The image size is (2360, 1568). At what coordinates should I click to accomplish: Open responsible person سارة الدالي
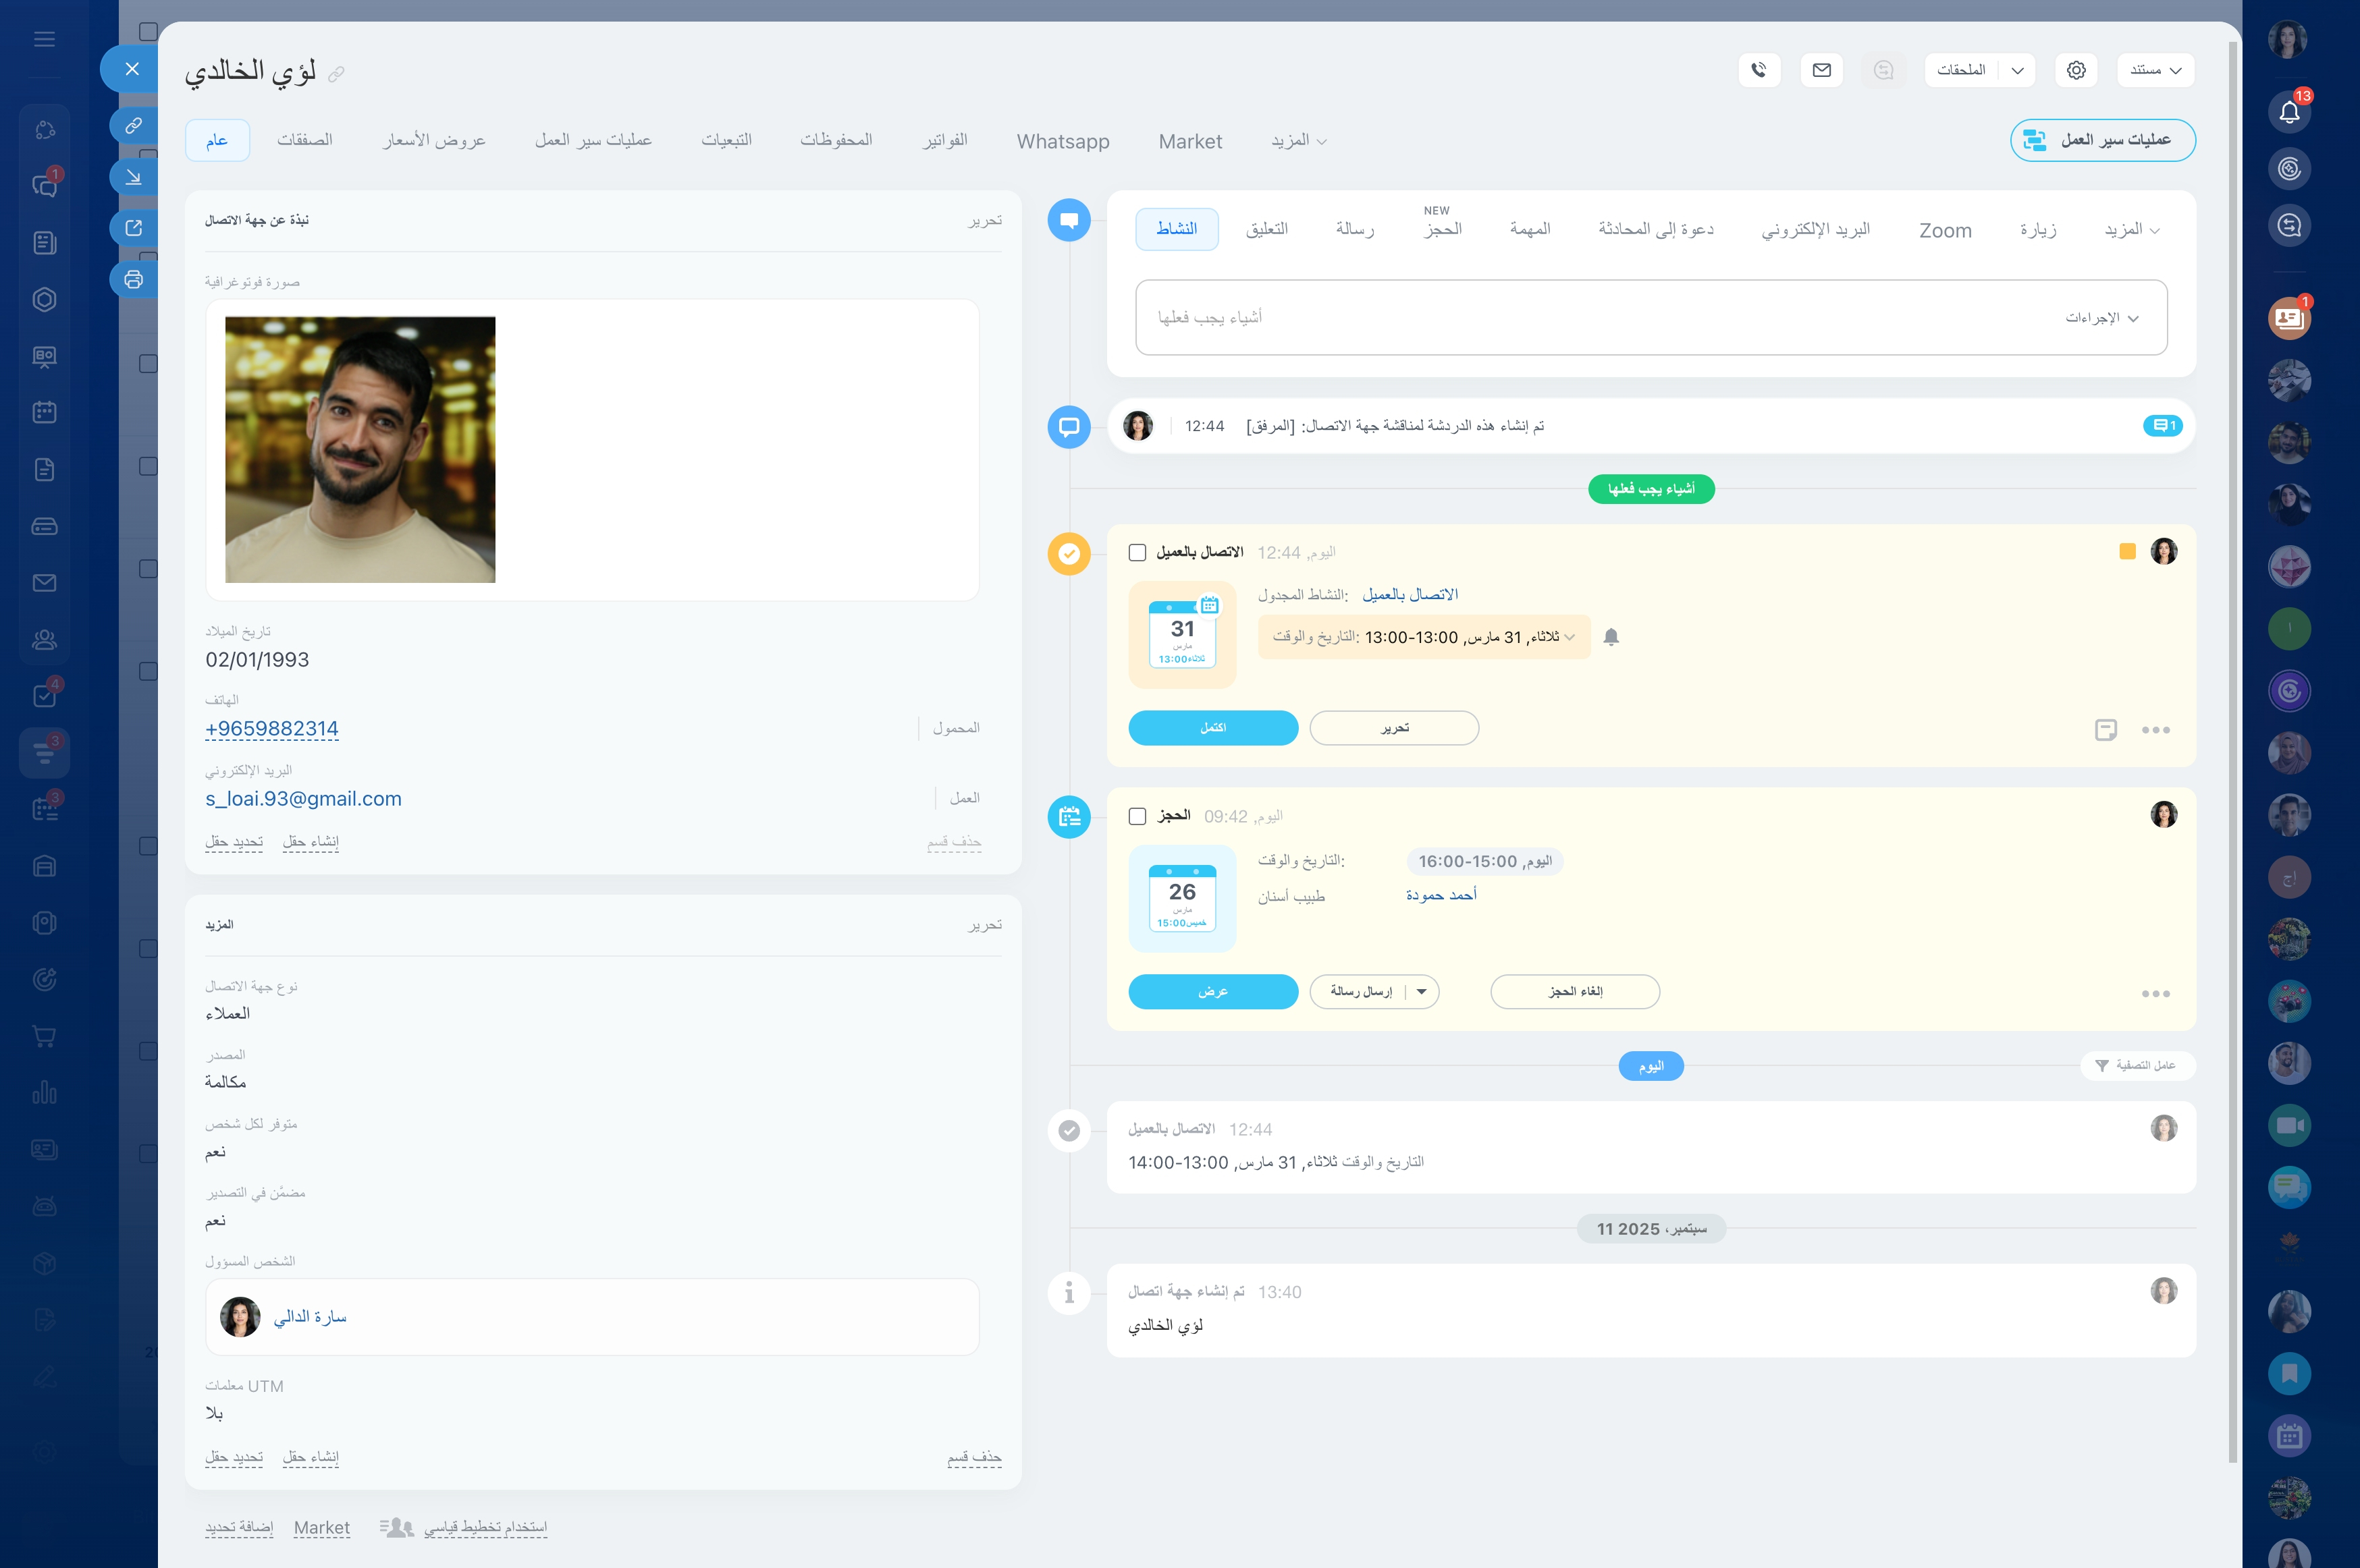pos(310,1317)
